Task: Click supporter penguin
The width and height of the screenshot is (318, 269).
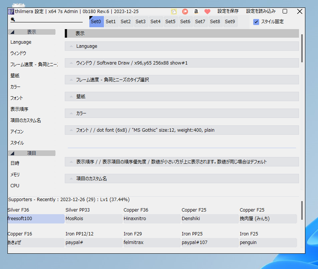Action: (268, 243)
